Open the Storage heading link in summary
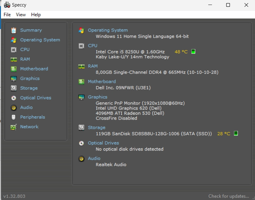This screenshot has width=255, height=200. pos(97,128)
